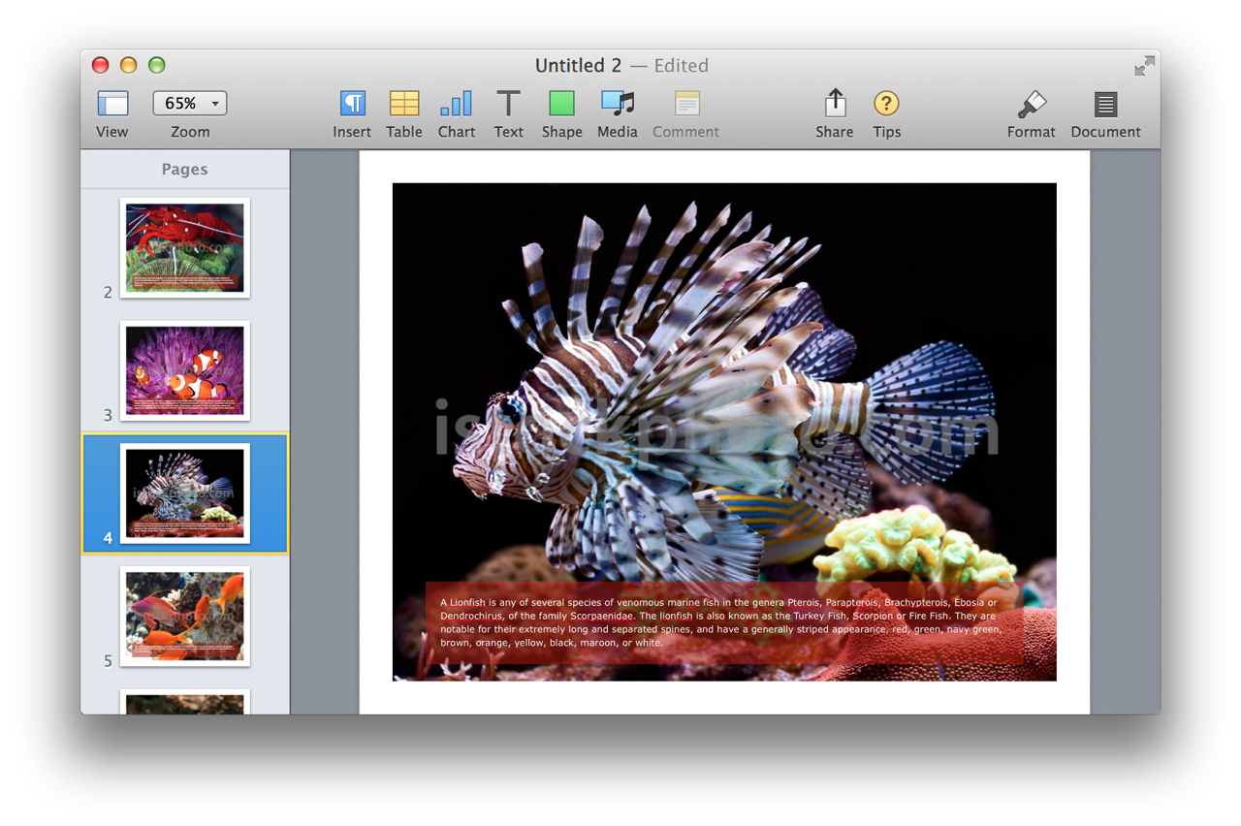The image size is (1241, 826).
Task: Click the 'Untitled 2' document title
Action: click(x=578, y=65)
